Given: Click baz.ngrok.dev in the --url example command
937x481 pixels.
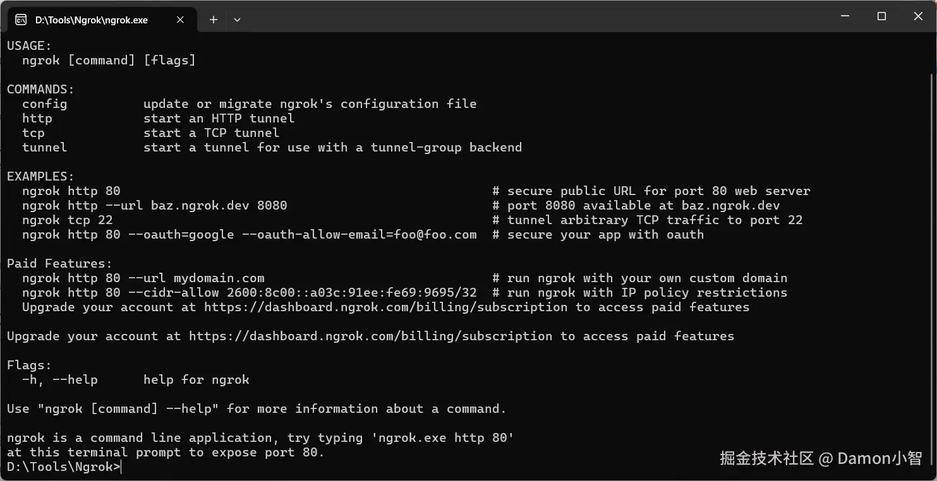Looking at the screenshot, I should tap(196, 206).
